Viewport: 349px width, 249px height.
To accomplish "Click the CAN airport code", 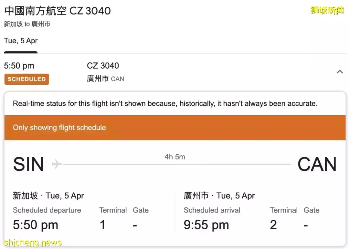I will tap(317, 164).
